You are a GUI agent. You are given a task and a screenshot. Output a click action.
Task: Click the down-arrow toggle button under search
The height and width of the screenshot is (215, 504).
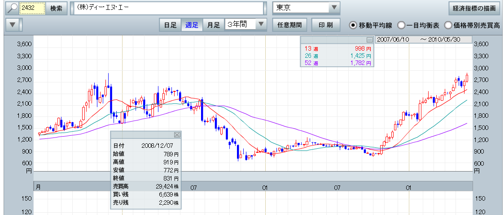[x=13, y=25]
